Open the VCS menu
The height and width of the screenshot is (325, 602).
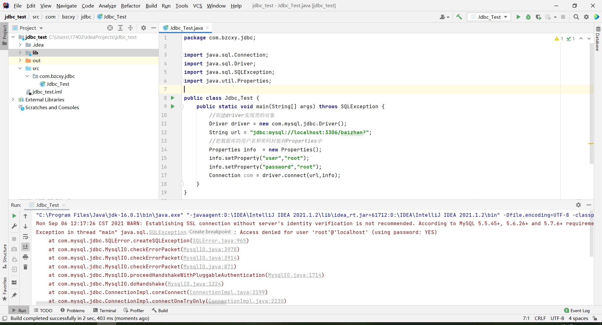pos(198,6)
